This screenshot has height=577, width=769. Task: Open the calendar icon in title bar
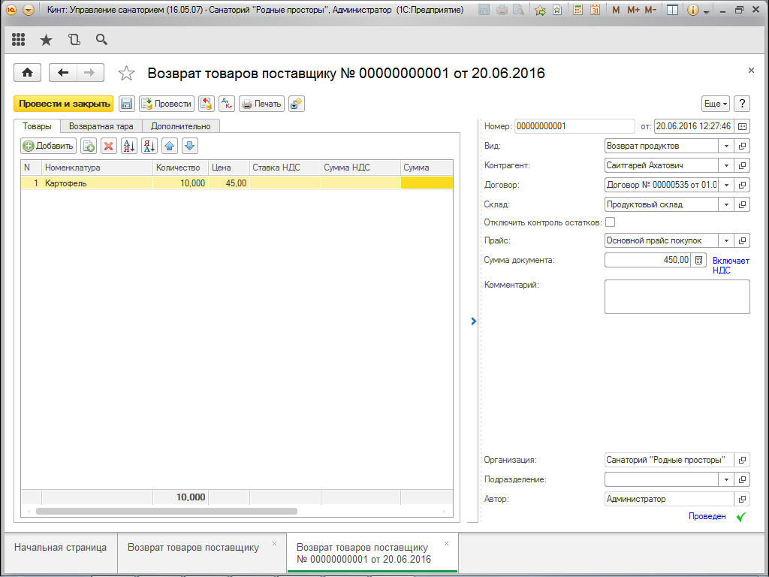[x=595, y=10]
